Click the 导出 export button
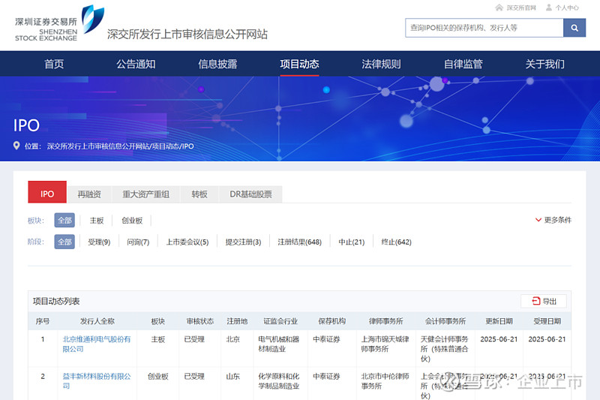600x400 pixels. tap(544, 301)
